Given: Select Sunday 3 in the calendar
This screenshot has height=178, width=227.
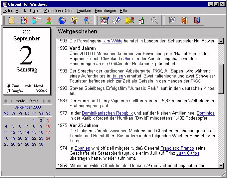Looking at the screenshot, I should pos(48,120).
